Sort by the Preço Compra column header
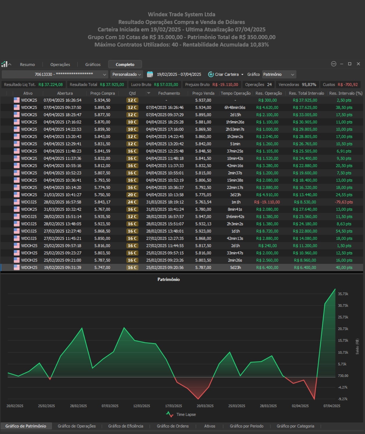Viewport: 365px width, 434px height. [102, 93]
